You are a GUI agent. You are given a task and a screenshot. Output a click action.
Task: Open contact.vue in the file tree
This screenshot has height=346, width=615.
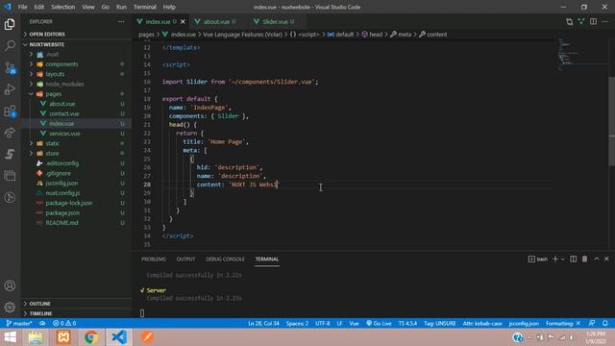click(x=64, y=113)
